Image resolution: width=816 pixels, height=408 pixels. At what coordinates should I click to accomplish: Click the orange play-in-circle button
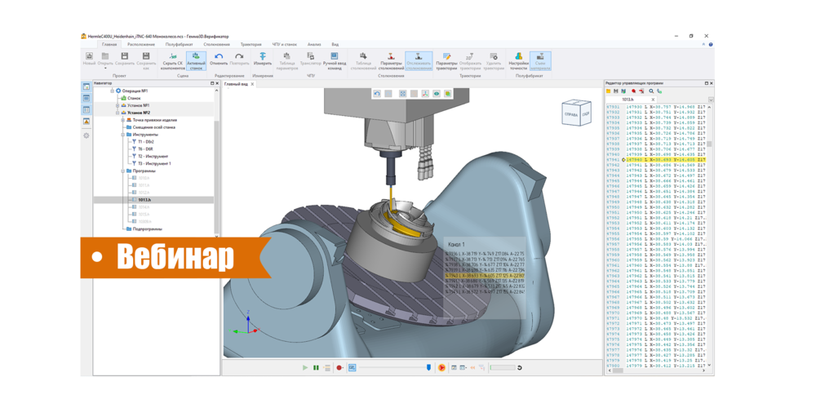point(441,368)
